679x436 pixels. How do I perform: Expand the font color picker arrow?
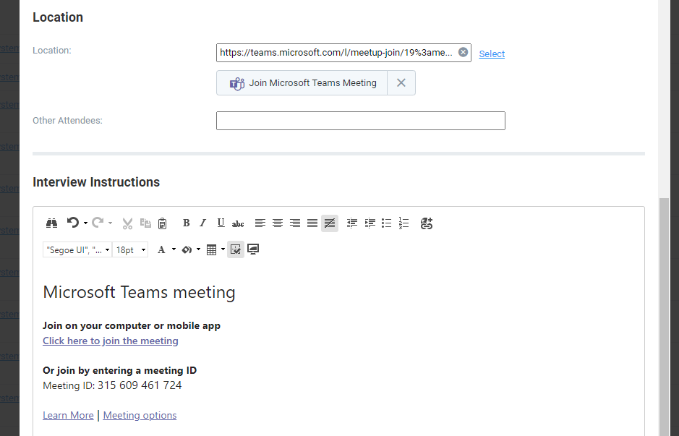point(174,249)
